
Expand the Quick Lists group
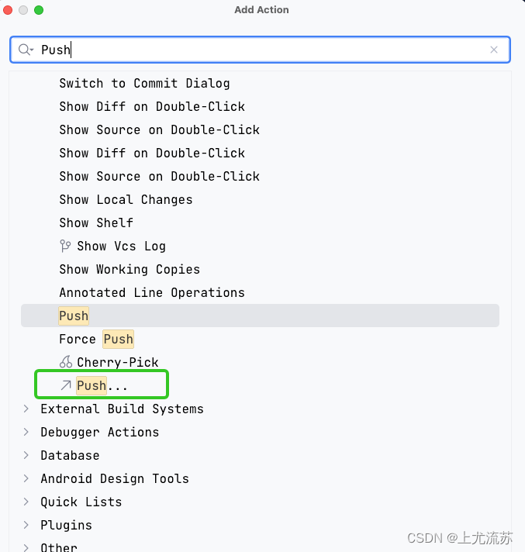(26, 502)
